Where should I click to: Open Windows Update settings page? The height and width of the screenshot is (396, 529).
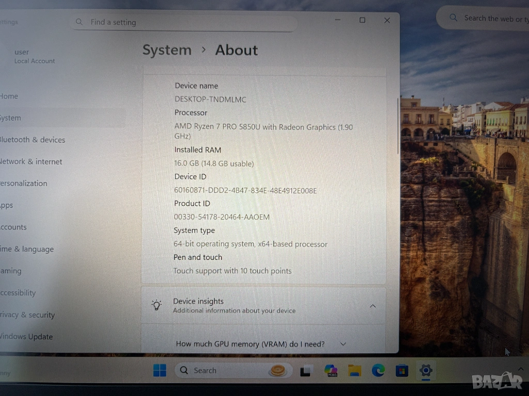tap(26, 337)
